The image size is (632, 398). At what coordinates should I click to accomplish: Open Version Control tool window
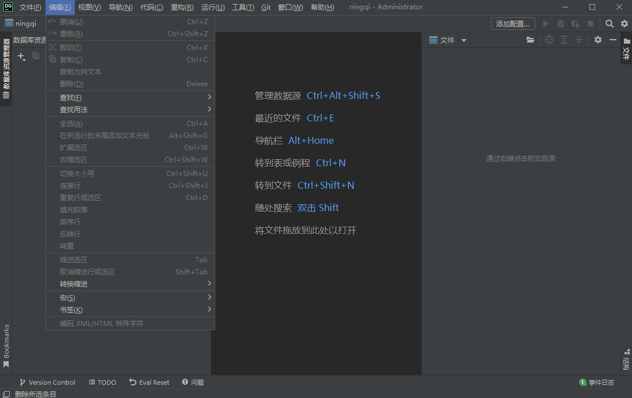tap(48, 382)
